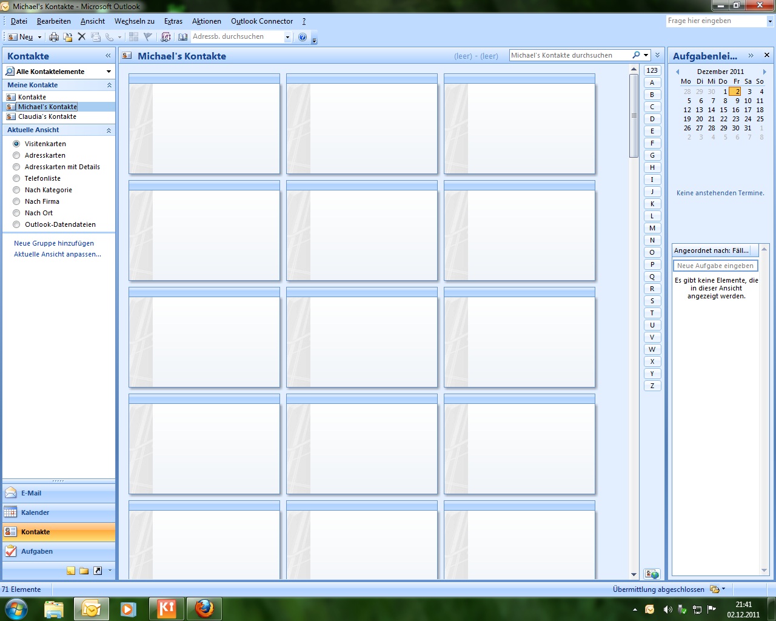Click the Print toolbar icon
Screen dimensions: 776x621
pos(54,37)
